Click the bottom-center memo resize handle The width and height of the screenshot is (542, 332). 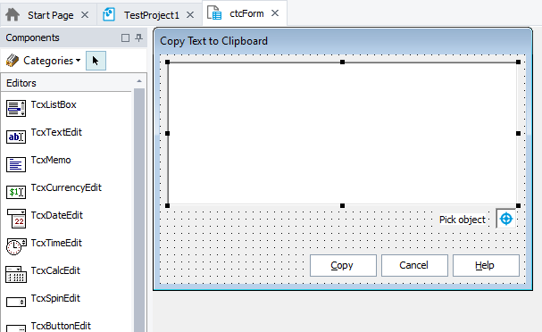click(x=342, y=205)
